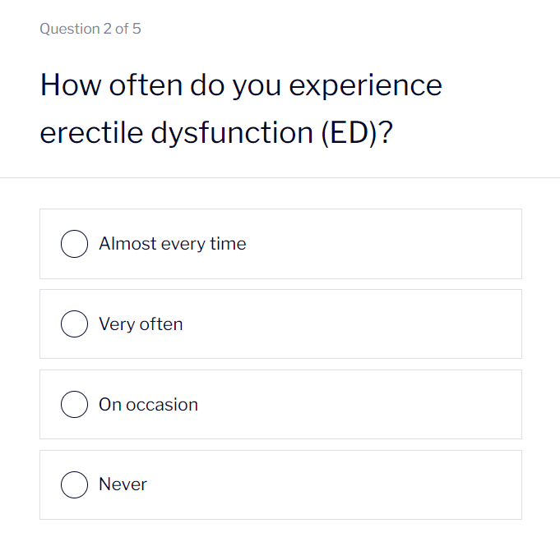Click the word "How" in the heading
Image resolution: width=560 pixels, height=560 pixels.
tap(67, 85)
